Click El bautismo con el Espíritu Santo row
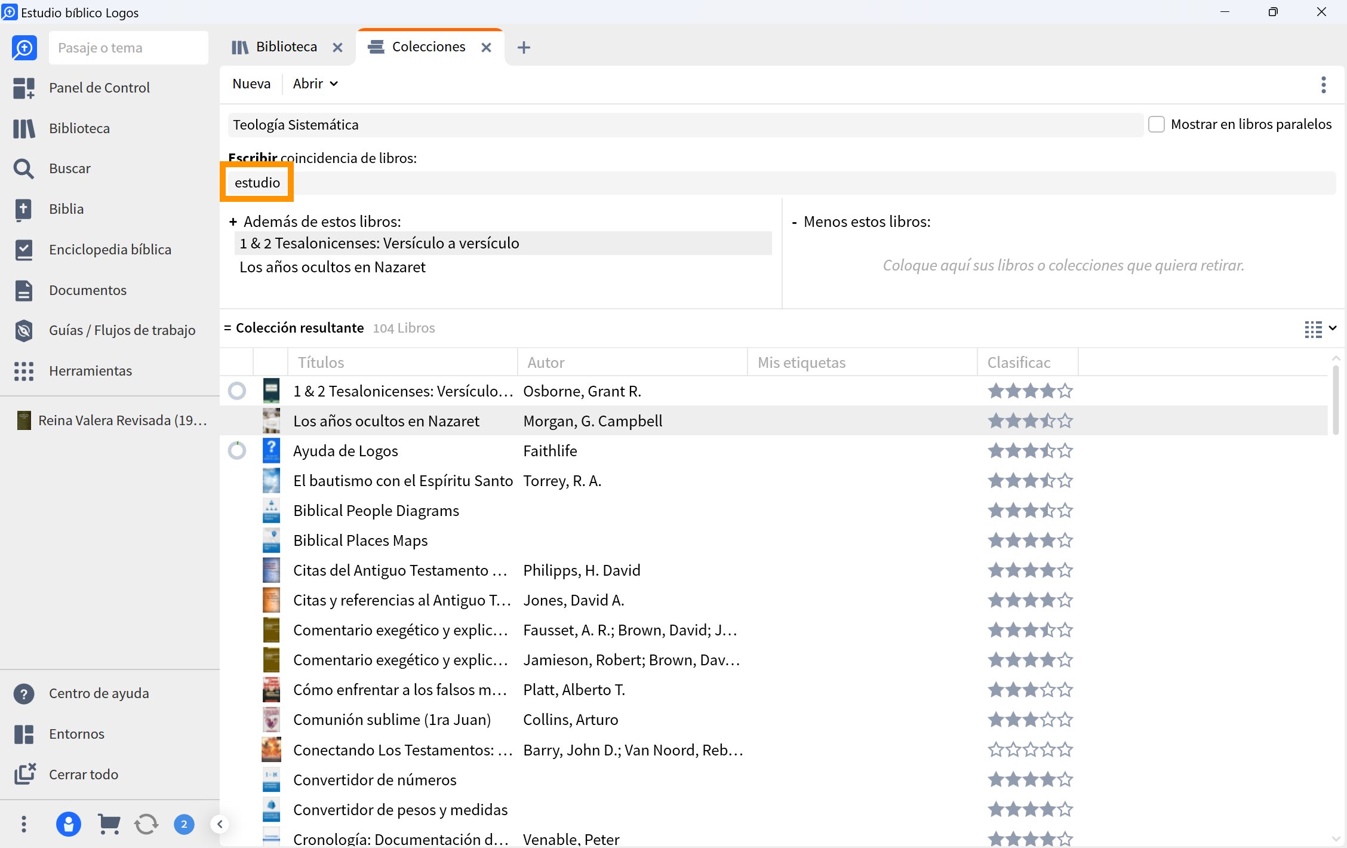This screenshot has height=848, width=1347. tap(773, 481)
